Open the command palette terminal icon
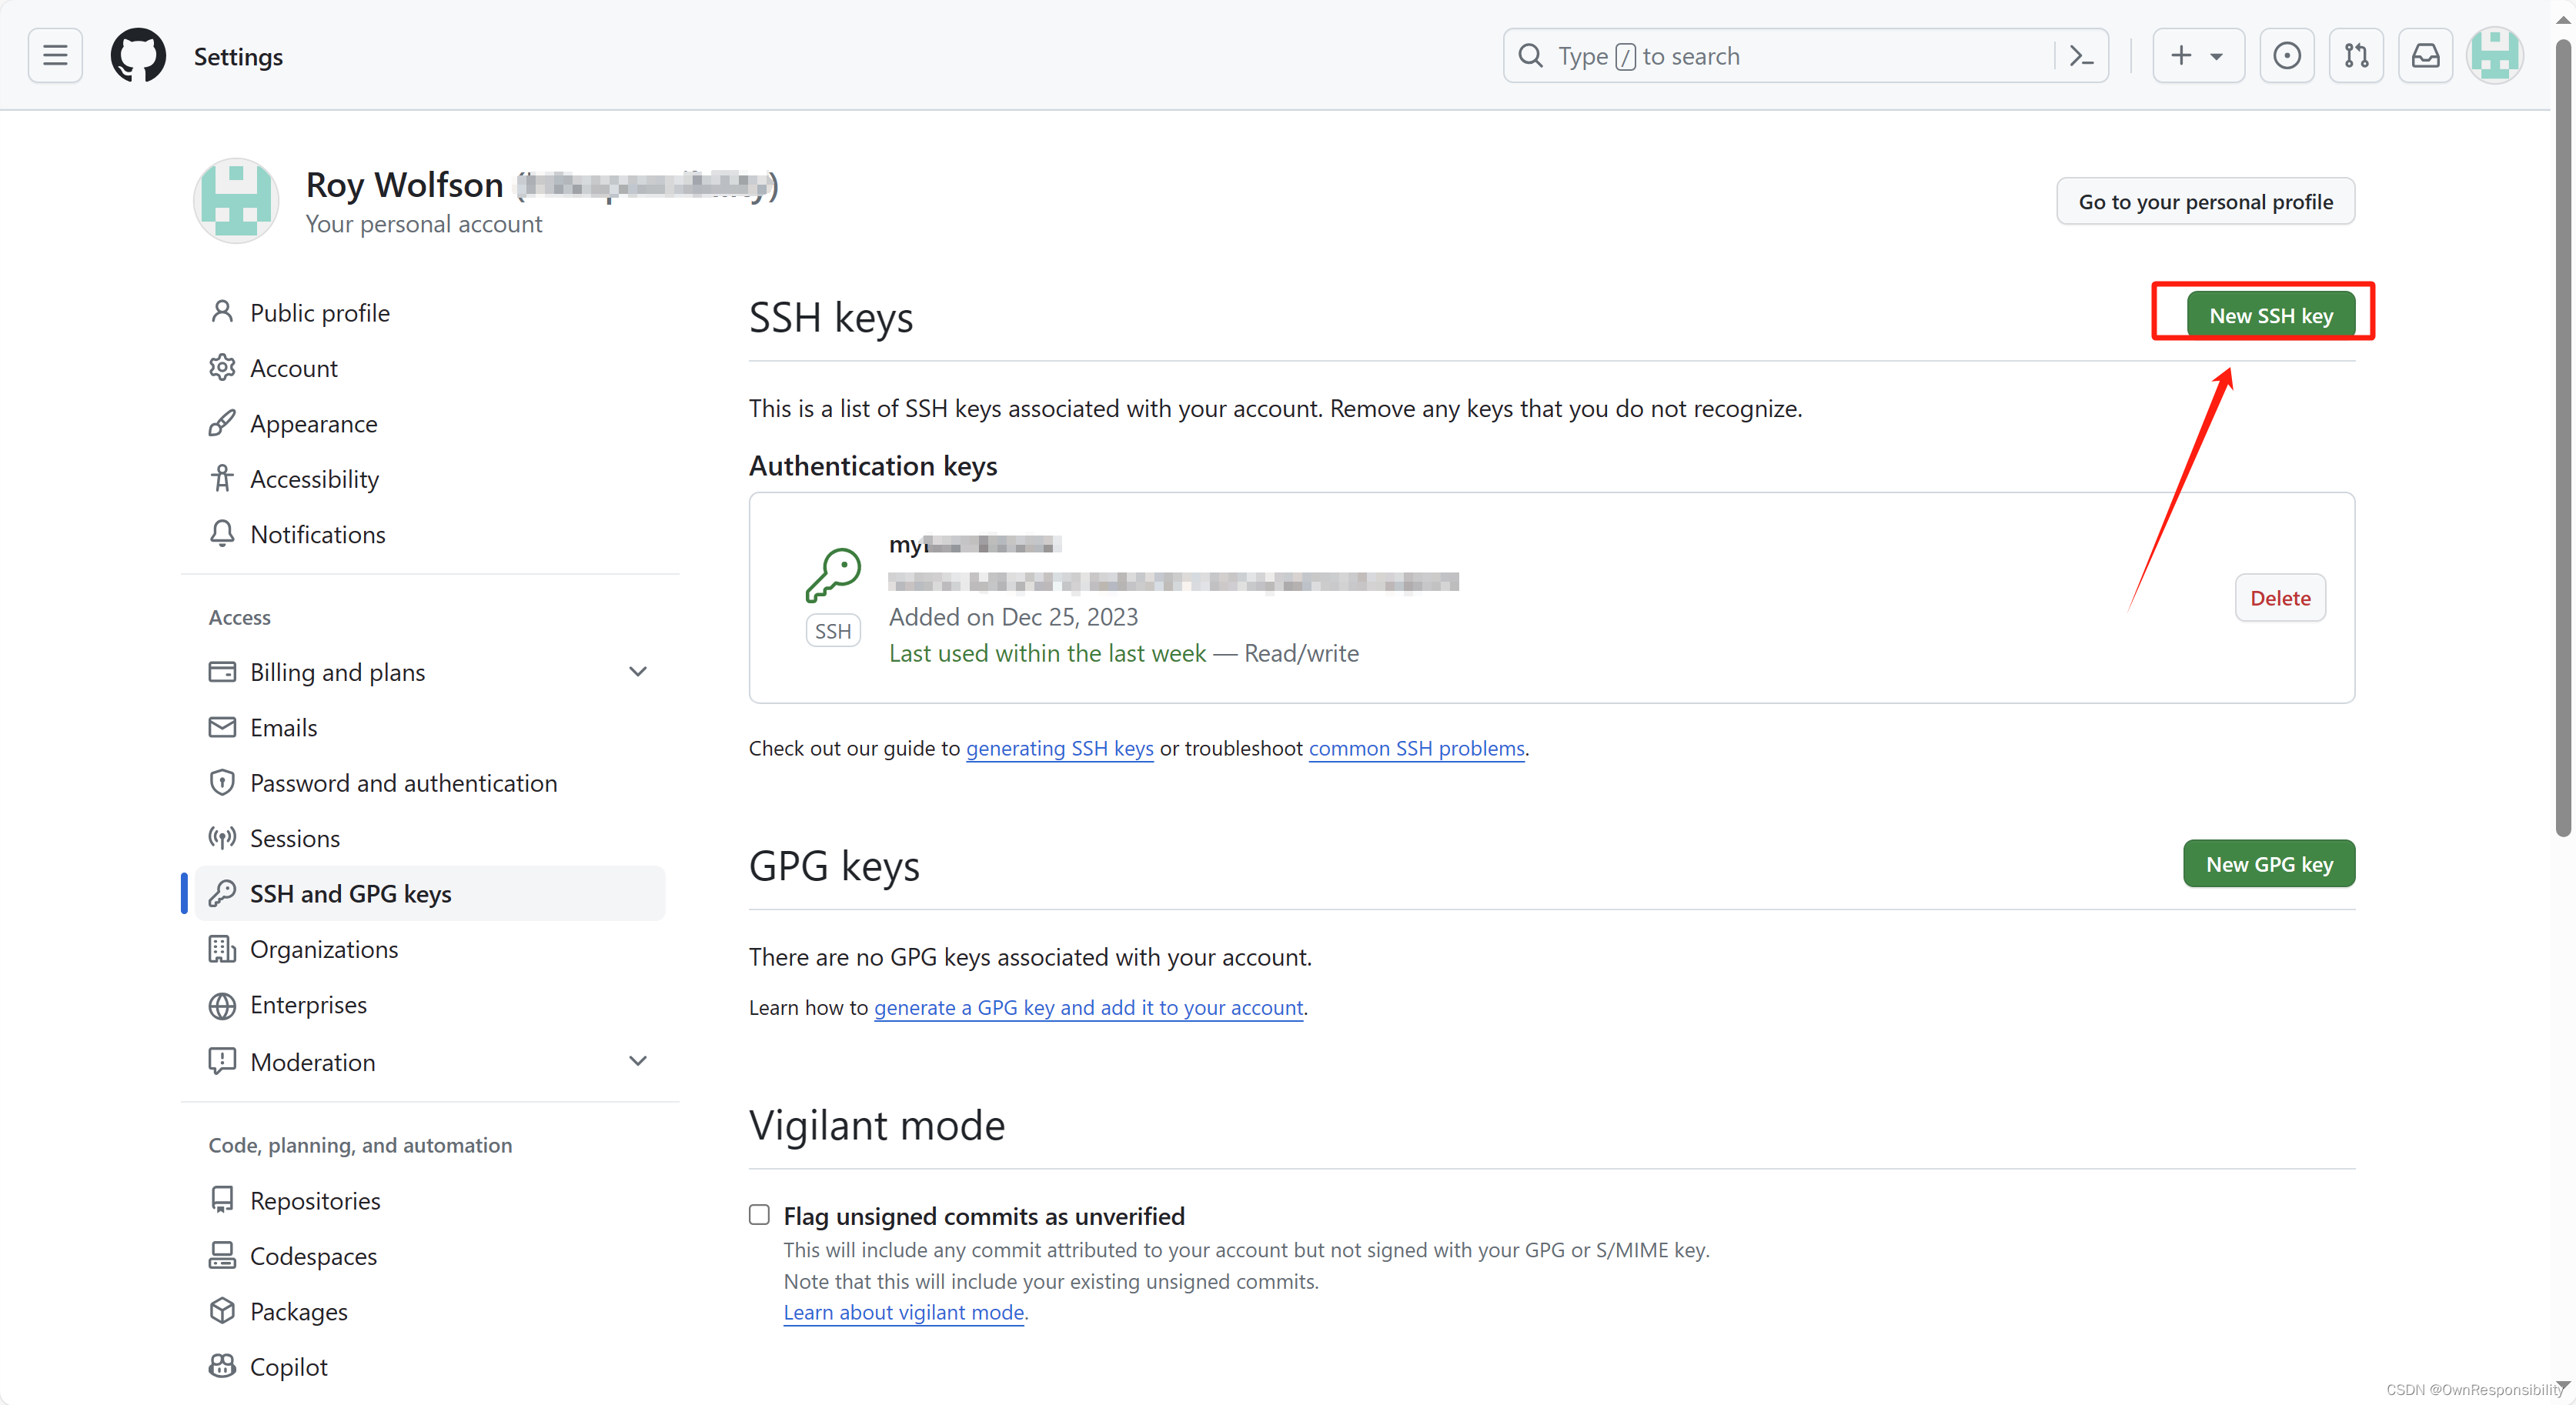Viewport: 2576px width, 1405px height. click(2082, 55)
